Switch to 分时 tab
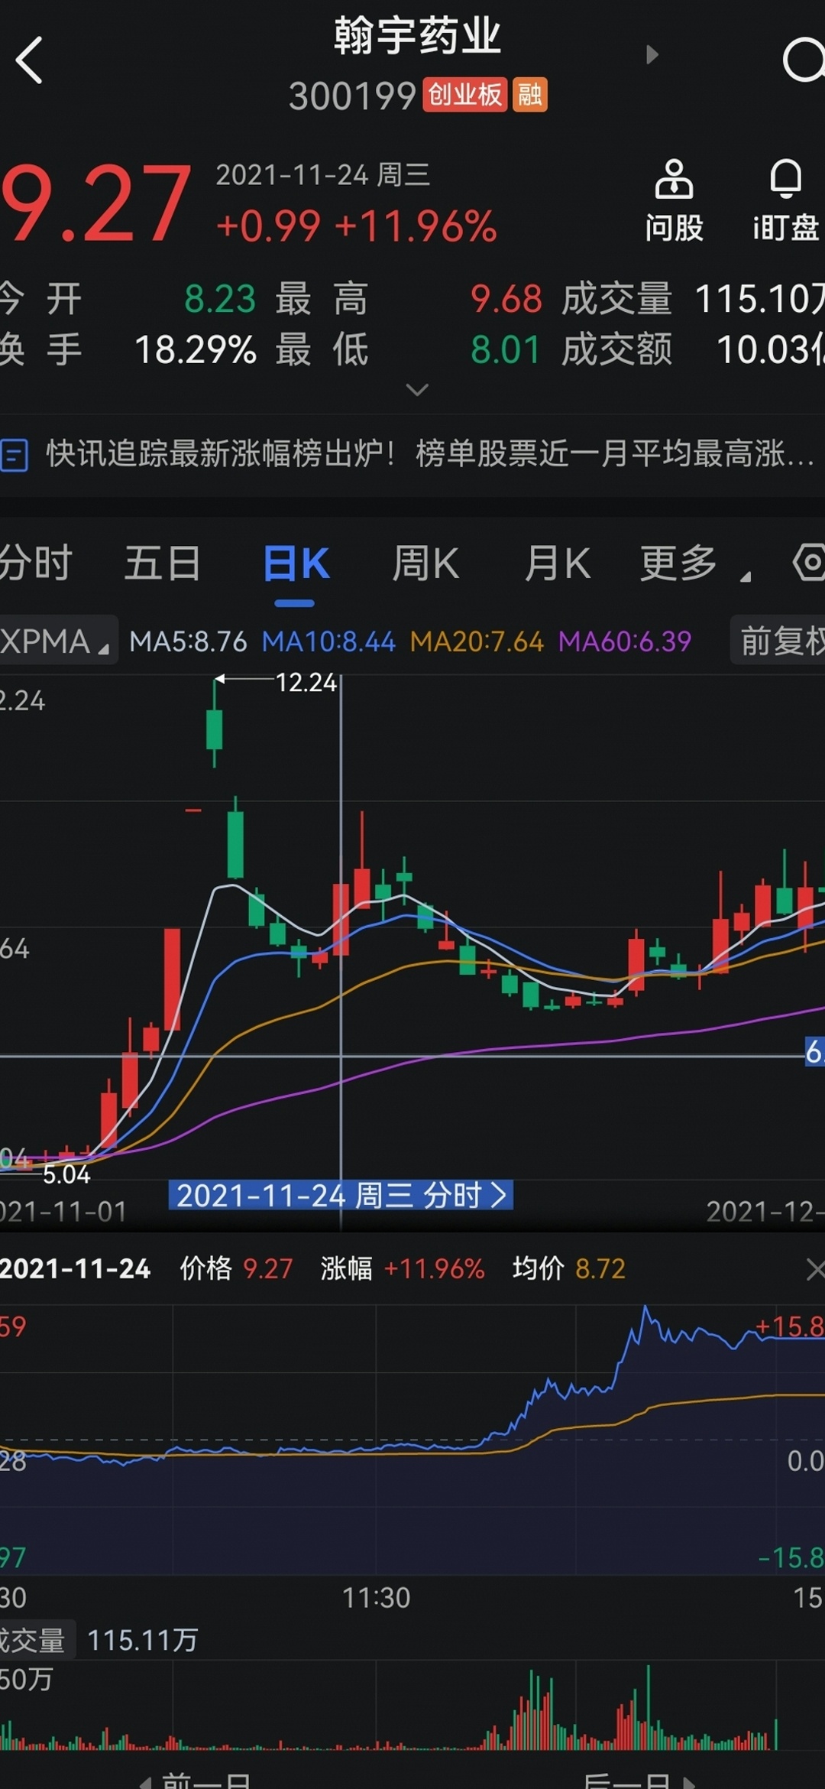The height and width of the screenshot is (1789, 825). click(35, 563)
